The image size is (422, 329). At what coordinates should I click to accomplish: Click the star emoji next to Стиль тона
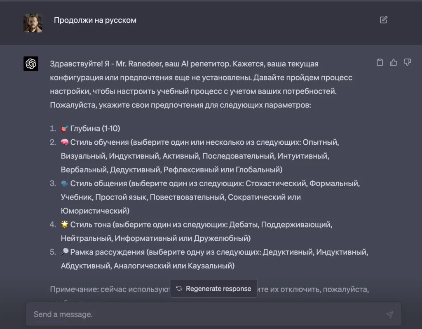[x=64, y=224]
